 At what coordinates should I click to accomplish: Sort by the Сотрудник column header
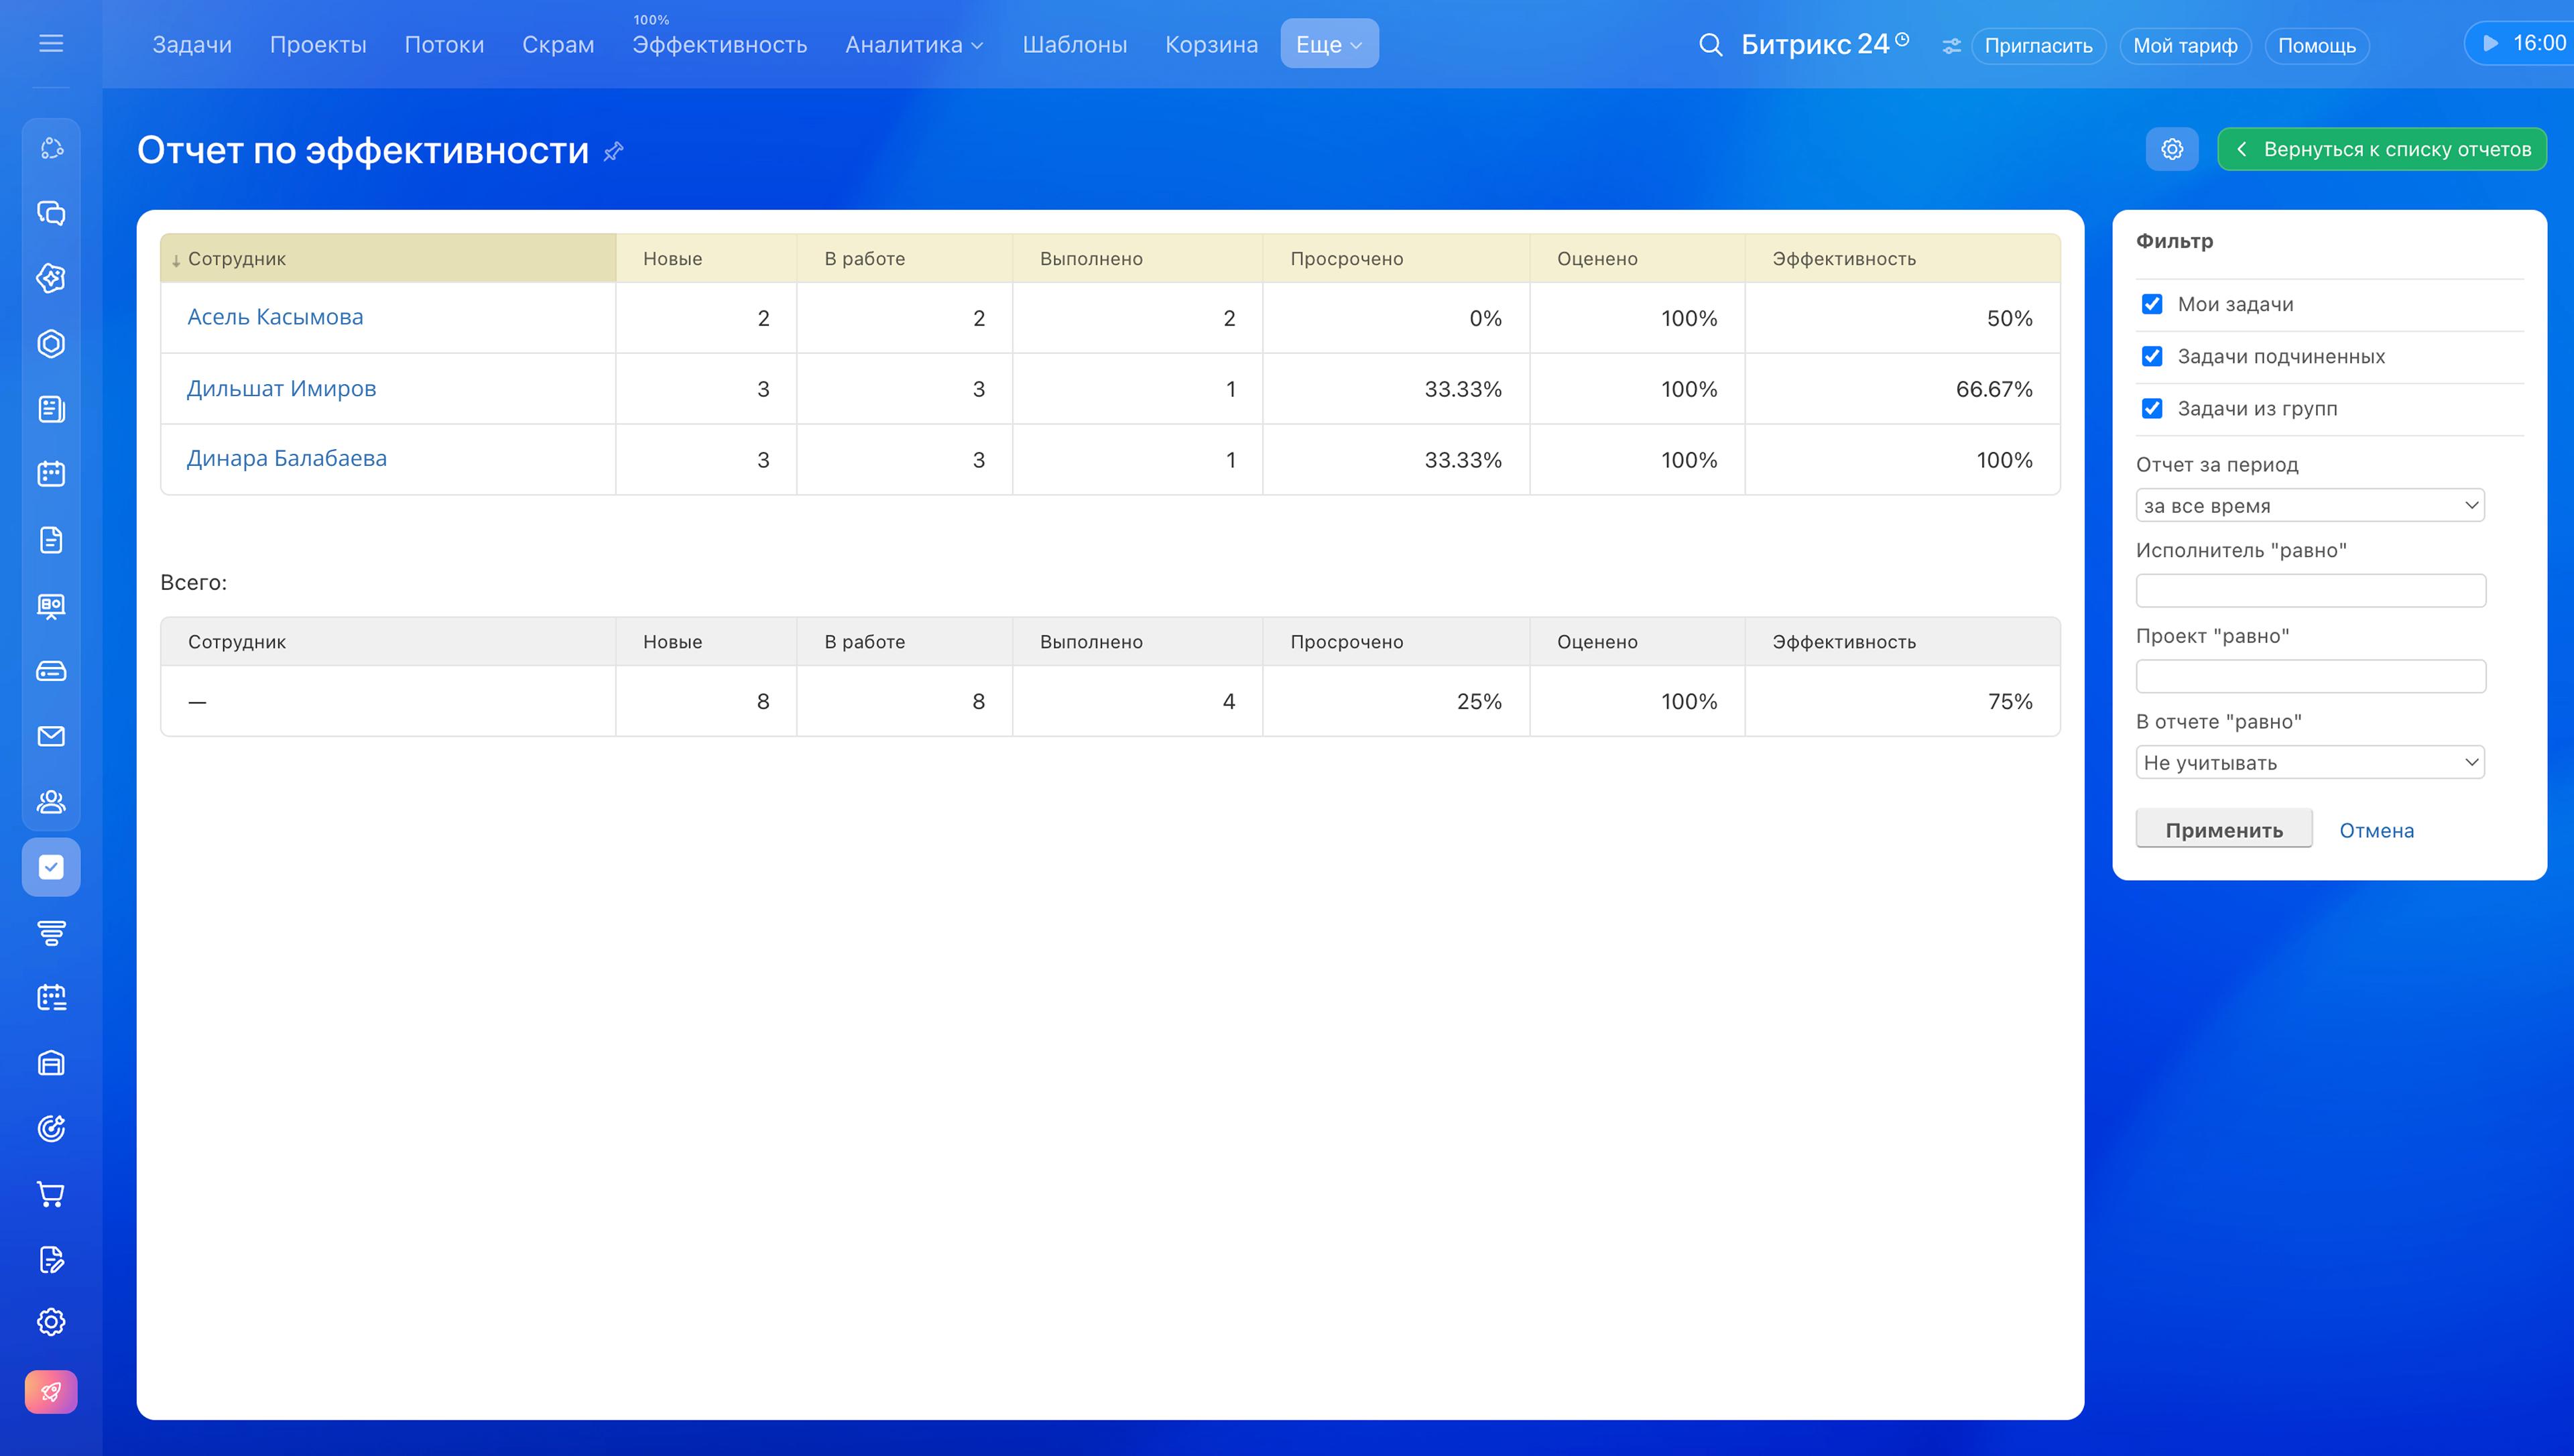[388, 258]
